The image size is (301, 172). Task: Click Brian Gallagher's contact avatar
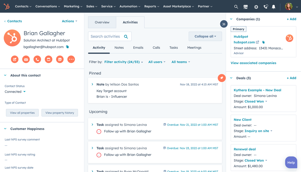[x=12, y=38]
